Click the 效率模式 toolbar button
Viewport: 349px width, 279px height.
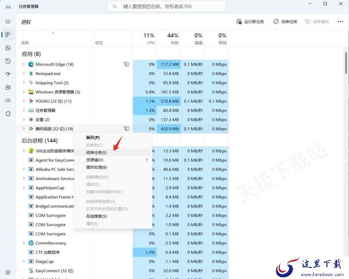(x=317, y=22)
